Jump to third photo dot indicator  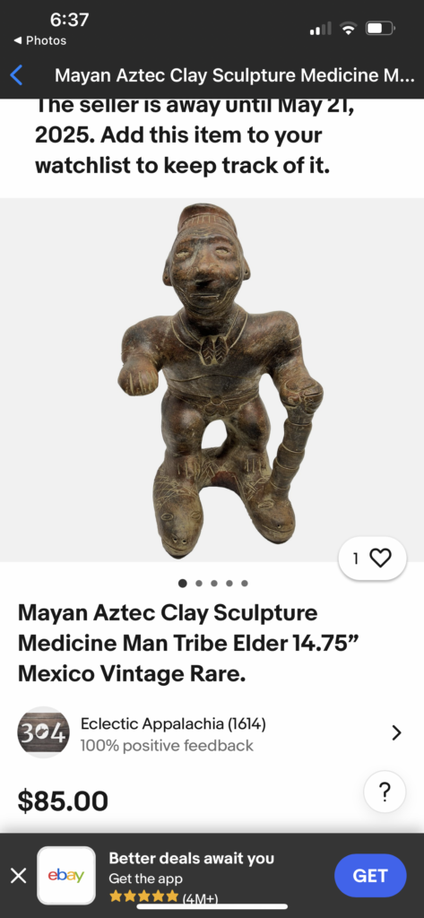coord(214,583)
